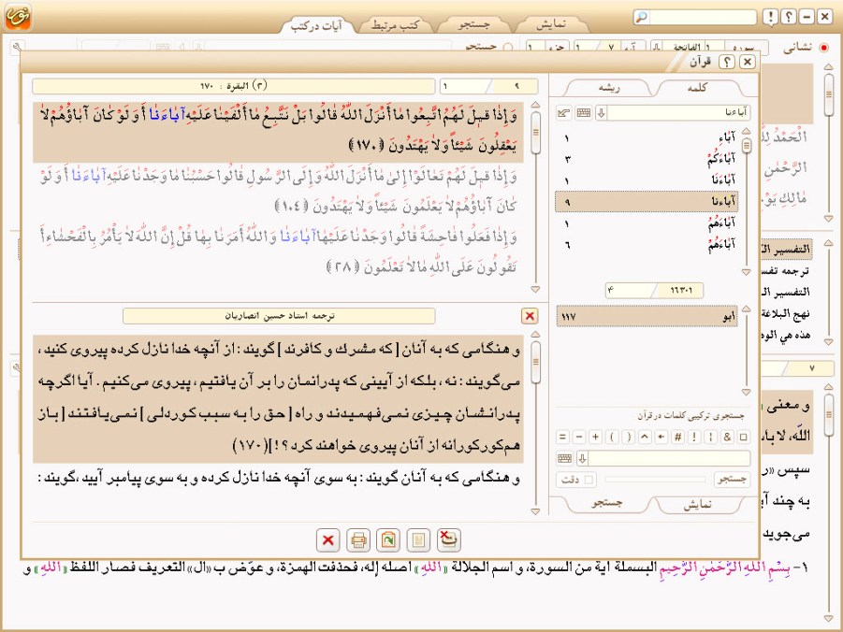Click the counter field showing ١٦٣٠١
Image resolution: width=843 pixels, height=632 pixels.
(x=681, y=291)
